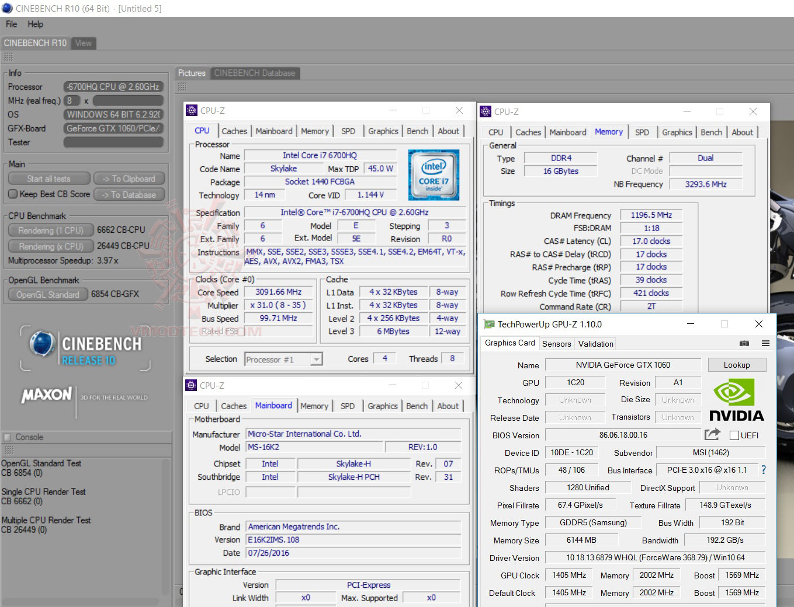Enable the Keep Best CB Score checkbox
Image resolution: width=794 pixels, height=607 pixels.
[13, 194]
